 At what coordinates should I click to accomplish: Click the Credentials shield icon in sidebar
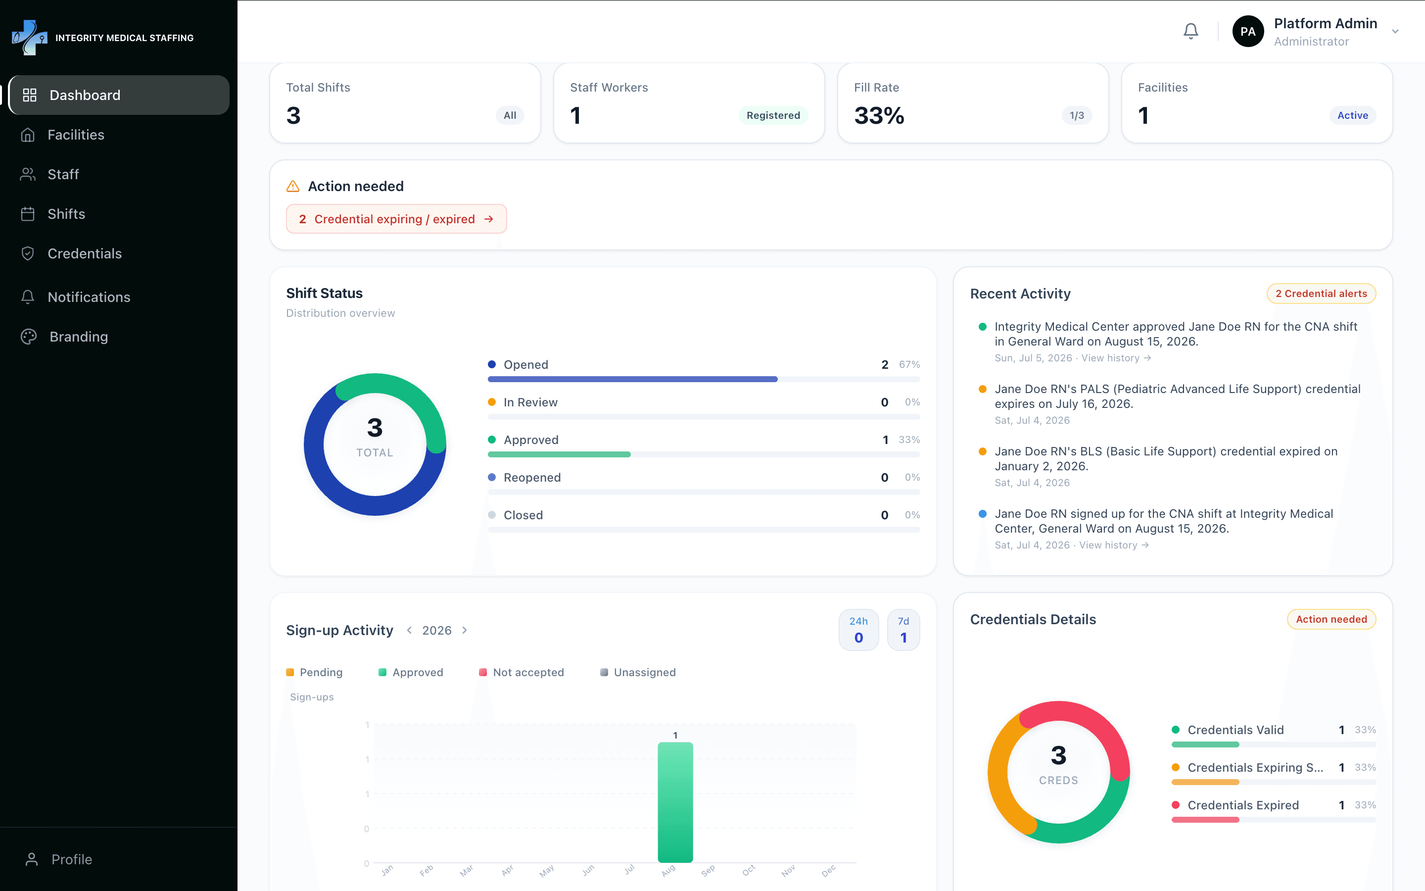tap(28, 253)
